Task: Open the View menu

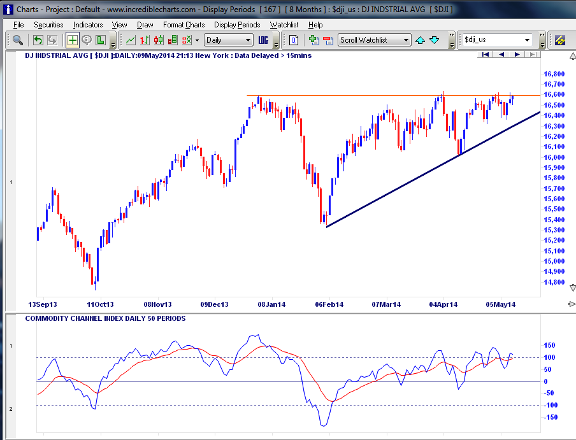Action: coord(119,25)
